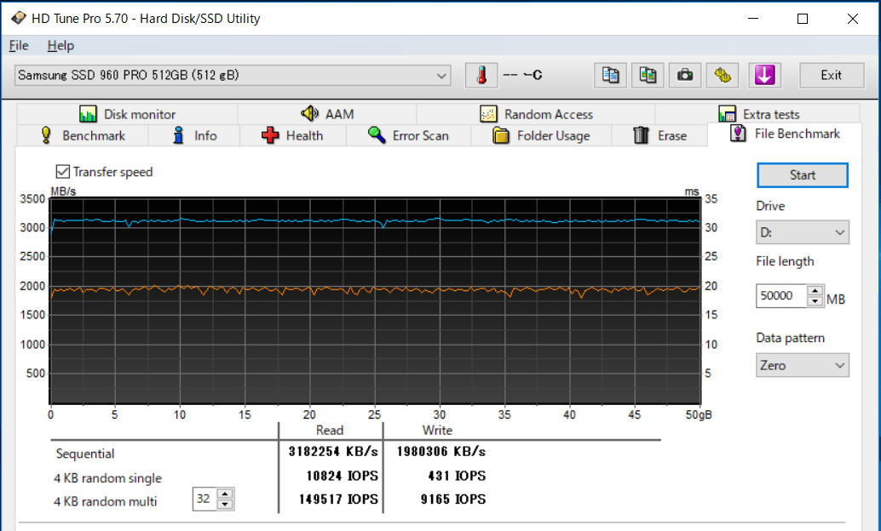Click the Start button
This screenshot has width=881, height=531.
(803, 175)
